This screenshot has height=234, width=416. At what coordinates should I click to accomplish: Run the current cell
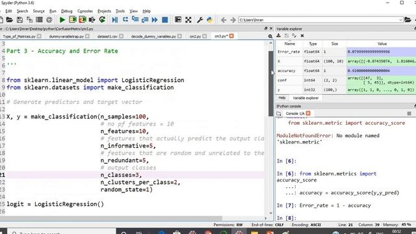72,19
